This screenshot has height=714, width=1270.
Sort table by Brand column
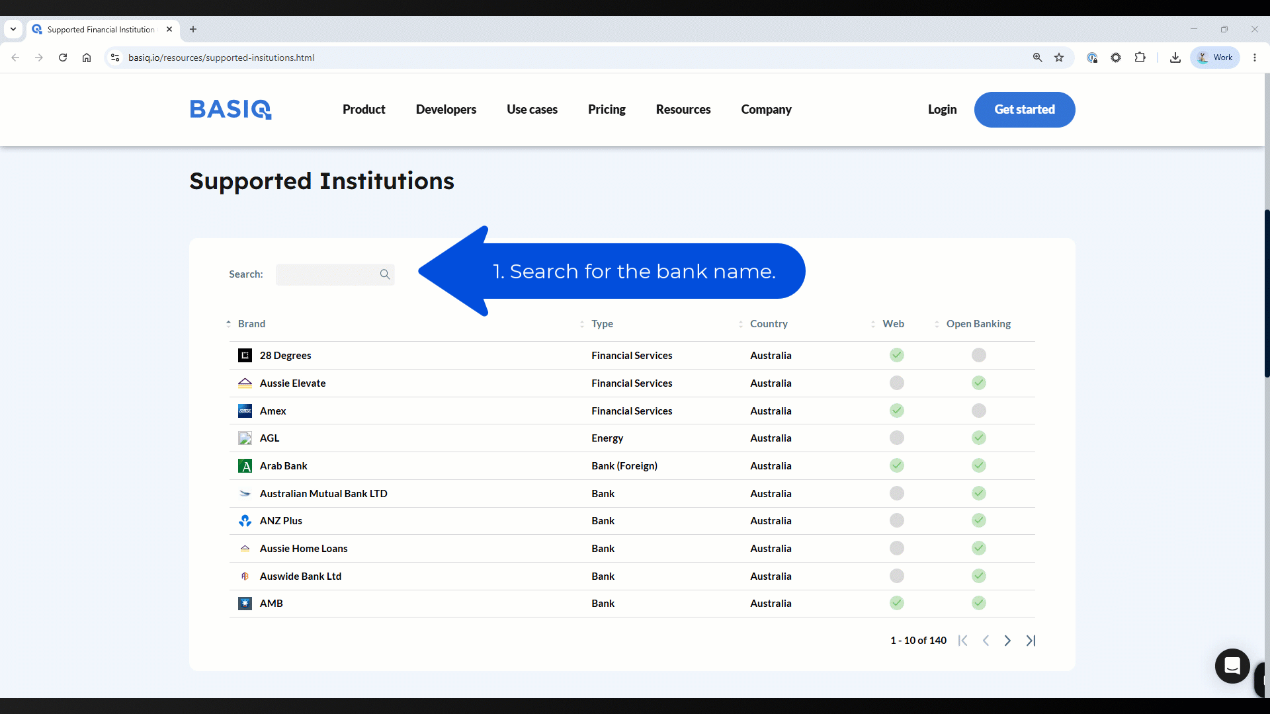click(251, 324)
